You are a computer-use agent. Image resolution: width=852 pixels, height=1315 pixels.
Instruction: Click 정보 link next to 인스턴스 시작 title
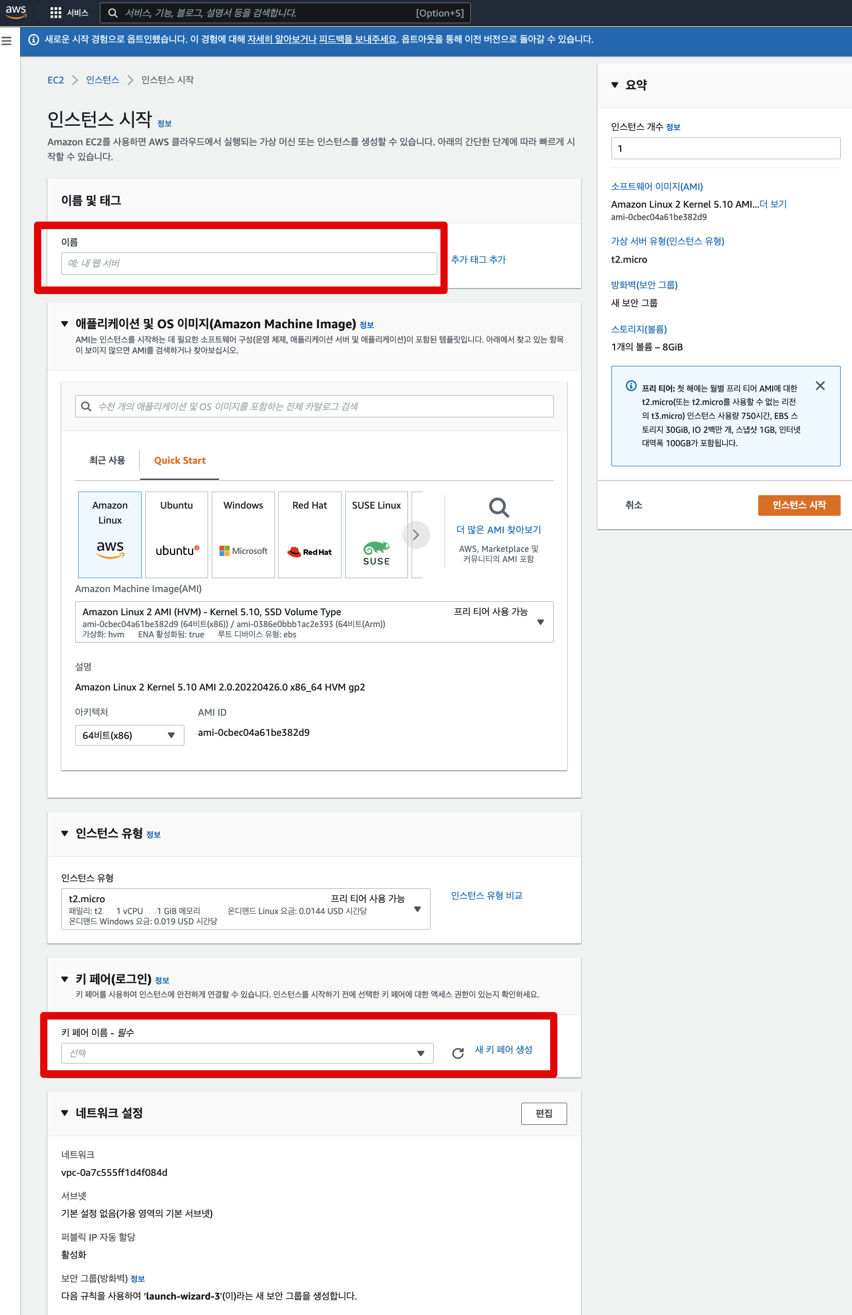point(164,124)
